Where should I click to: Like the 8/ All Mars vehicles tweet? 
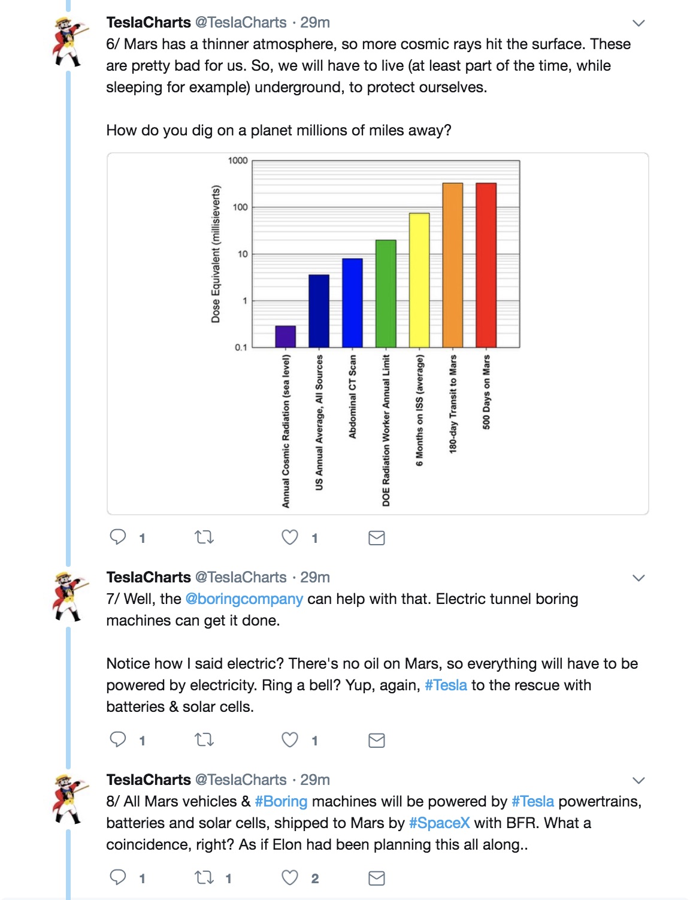[290, 877]
